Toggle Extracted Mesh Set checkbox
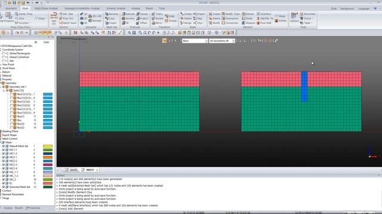The height and width of the screenshot is (214, 382). pyautogui.click(x=4, y=187)
